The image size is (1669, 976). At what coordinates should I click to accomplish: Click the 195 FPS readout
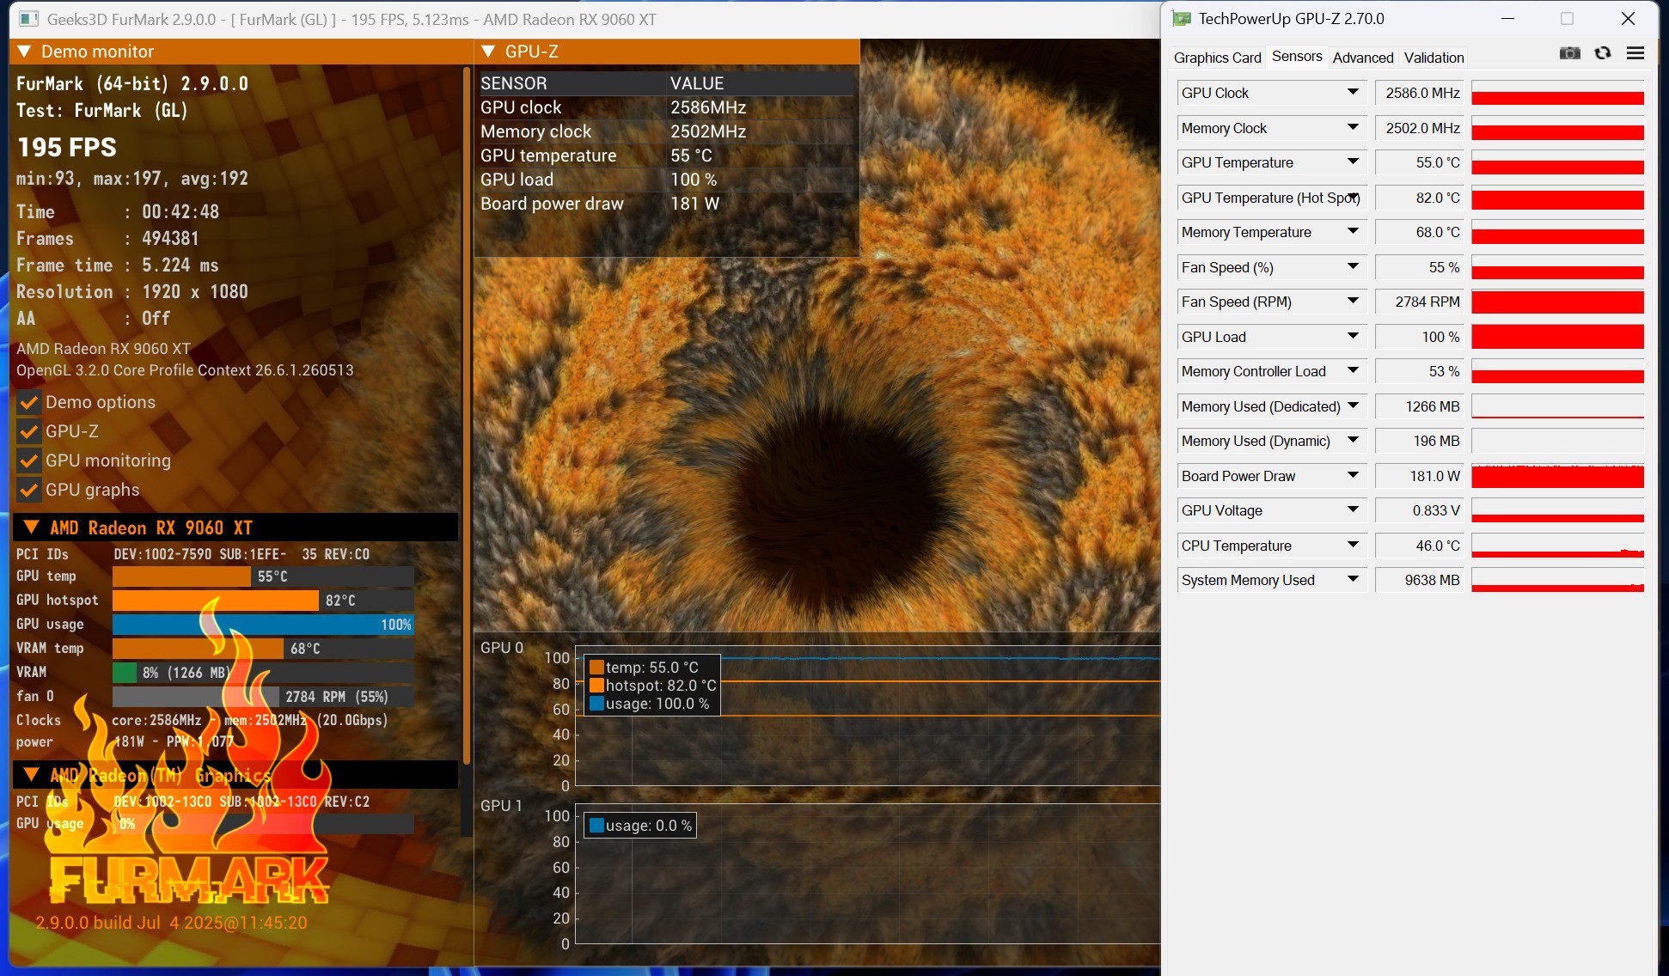[67, 147]
